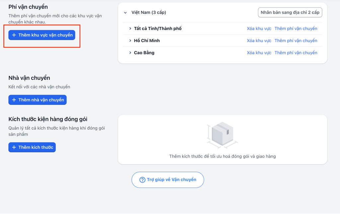Click plus icon on Thêm nhà vận chuyển

pos(14,100)
